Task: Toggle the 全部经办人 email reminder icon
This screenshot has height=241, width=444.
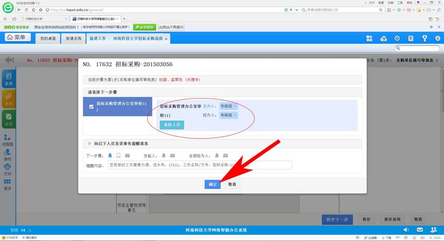Action: coord(225,155)
